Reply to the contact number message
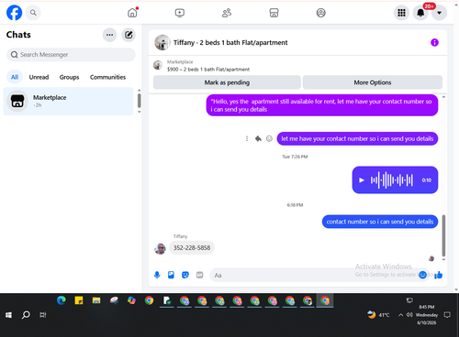The height and width of the screenshot is (337, 459). (258, 139)
